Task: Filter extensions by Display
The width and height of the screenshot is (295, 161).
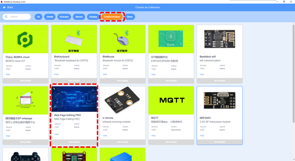Action: 93,17
